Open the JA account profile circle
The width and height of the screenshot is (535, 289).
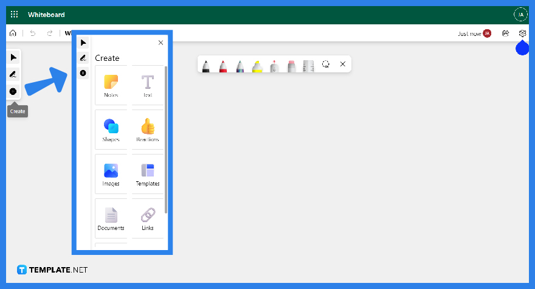coord(520,15)
